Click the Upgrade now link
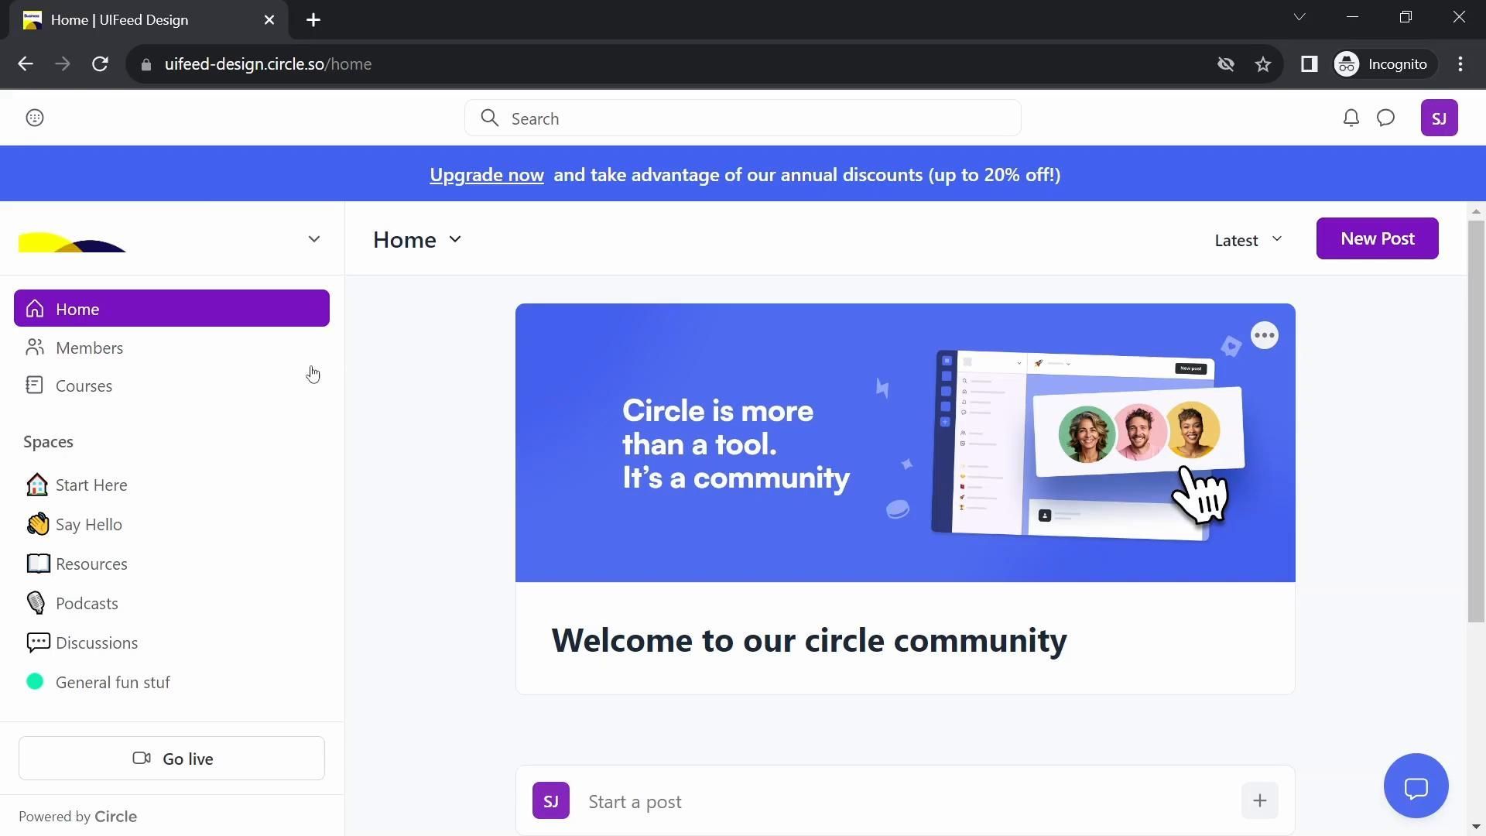 (x=487, y=175)
